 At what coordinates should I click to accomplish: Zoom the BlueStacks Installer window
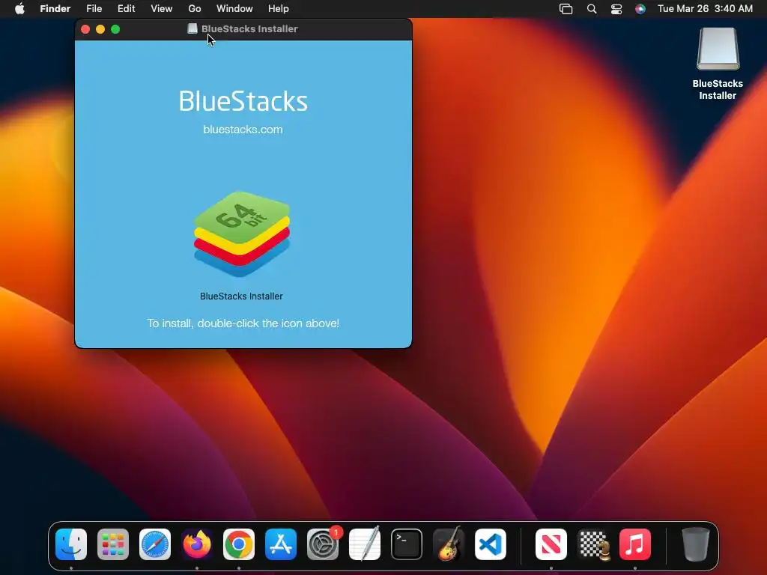pyautogui.click(x=115, y=29)
